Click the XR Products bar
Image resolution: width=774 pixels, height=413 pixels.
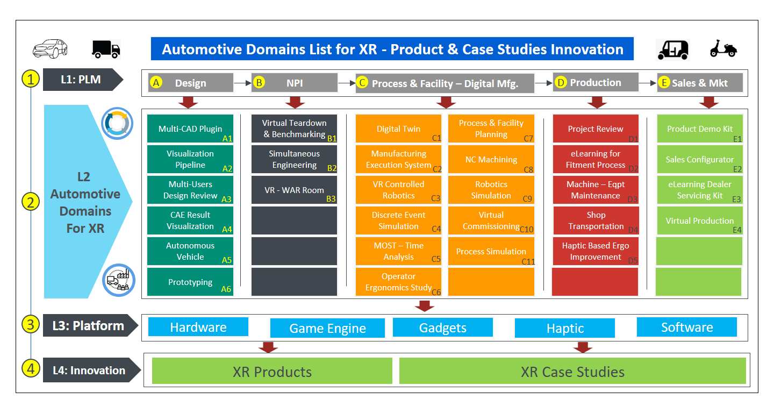pos(273,371)
